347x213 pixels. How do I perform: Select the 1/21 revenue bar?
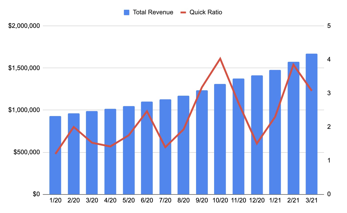[x=275, y=132]
